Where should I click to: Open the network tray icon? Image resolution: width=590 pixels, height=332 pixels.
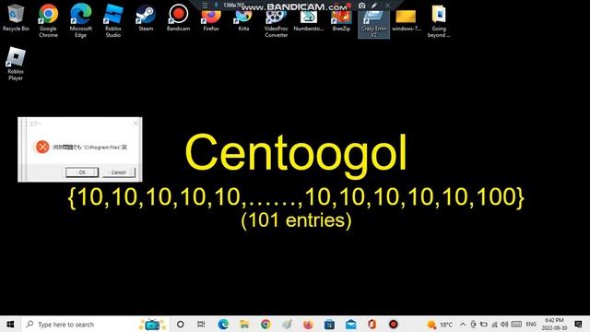(x=494, y=324)
